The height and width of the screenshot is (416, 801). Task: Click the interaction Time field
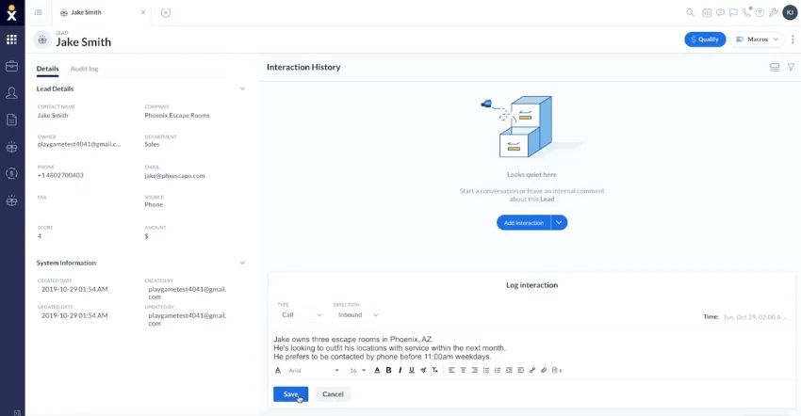point(755,317)
